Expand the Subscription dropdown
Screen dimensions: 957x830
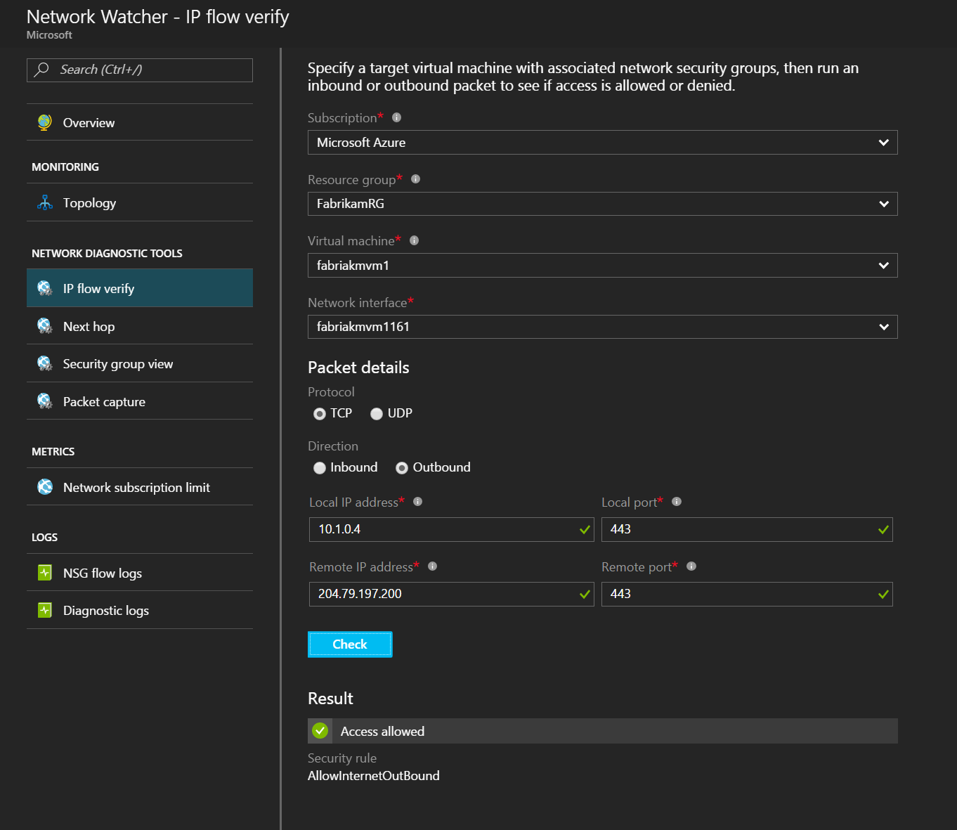point(602,143)
